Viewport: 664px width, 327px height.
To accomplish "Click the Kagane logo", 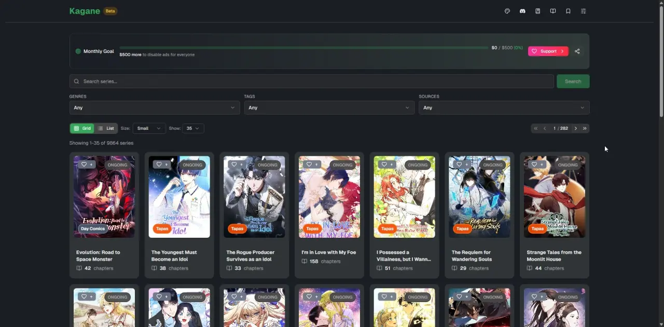I will pos(85,11).
